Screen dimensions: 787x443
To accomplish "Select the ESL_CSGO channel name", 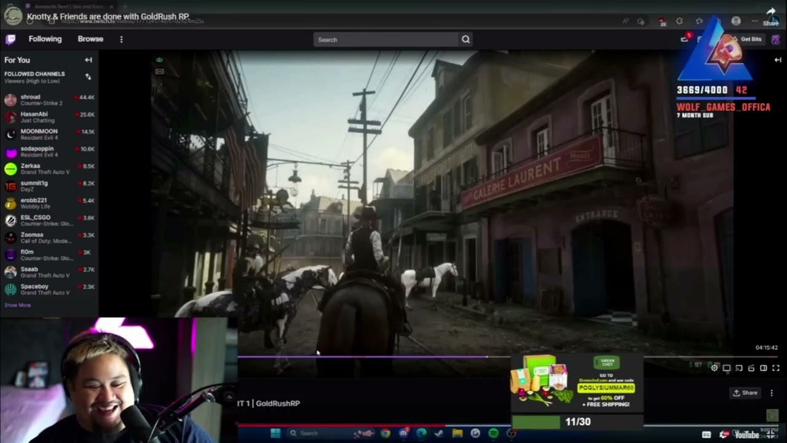I will tap(36, 217).
